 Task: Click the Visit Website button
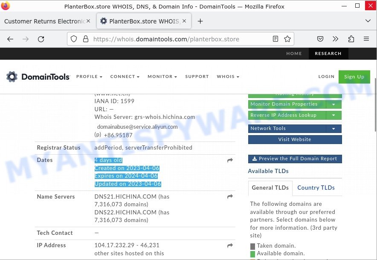pos(295,139)
